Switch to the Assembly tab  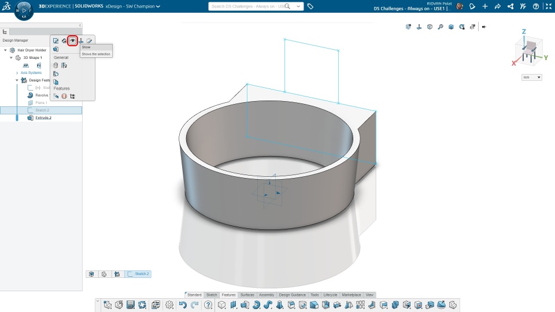click(x=267, y=295)
